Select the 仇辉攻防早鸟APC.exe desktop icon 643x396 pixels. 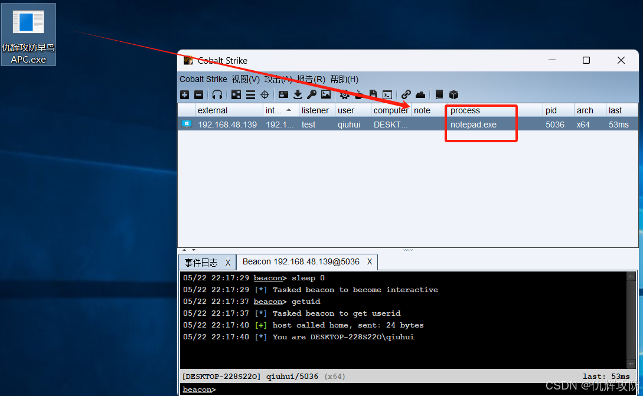[x=28, y=34]
